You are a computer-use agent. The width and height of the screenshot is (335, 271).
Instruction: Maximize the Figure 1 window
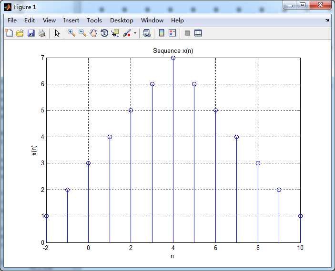tap(303, 5)
